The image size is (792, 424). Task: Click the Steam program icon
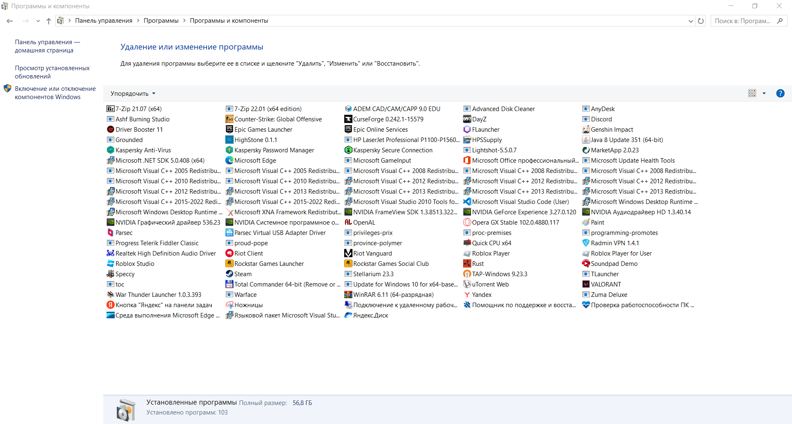click(229, 274)
